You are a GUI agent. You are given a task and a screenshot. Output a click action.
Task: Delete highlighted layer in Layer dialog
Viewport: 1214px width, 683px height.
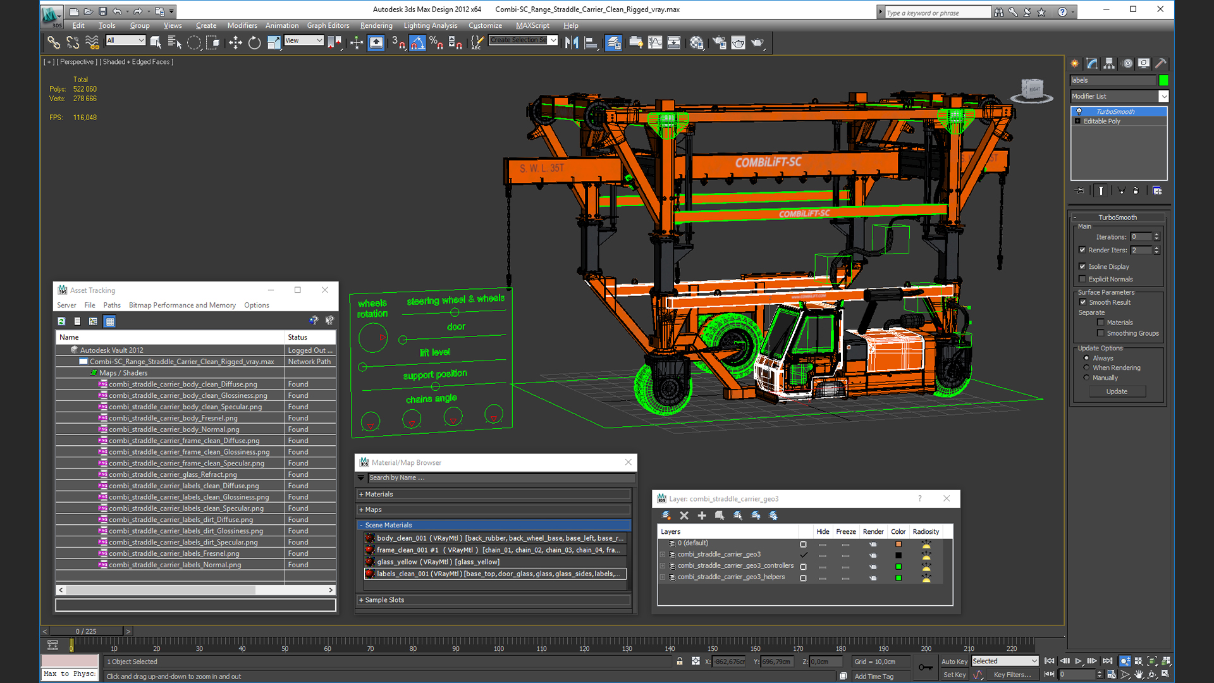[684, 515]
